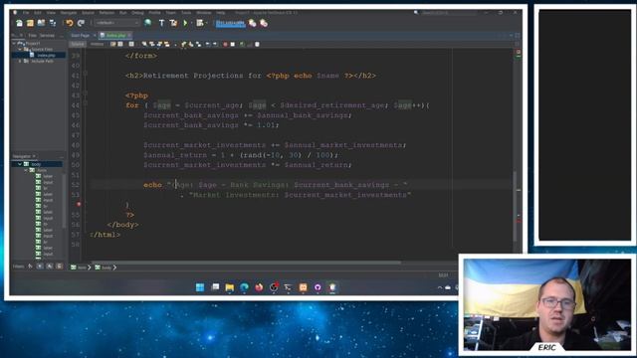Click the html breadcrumb below the editor

point(82,268)
